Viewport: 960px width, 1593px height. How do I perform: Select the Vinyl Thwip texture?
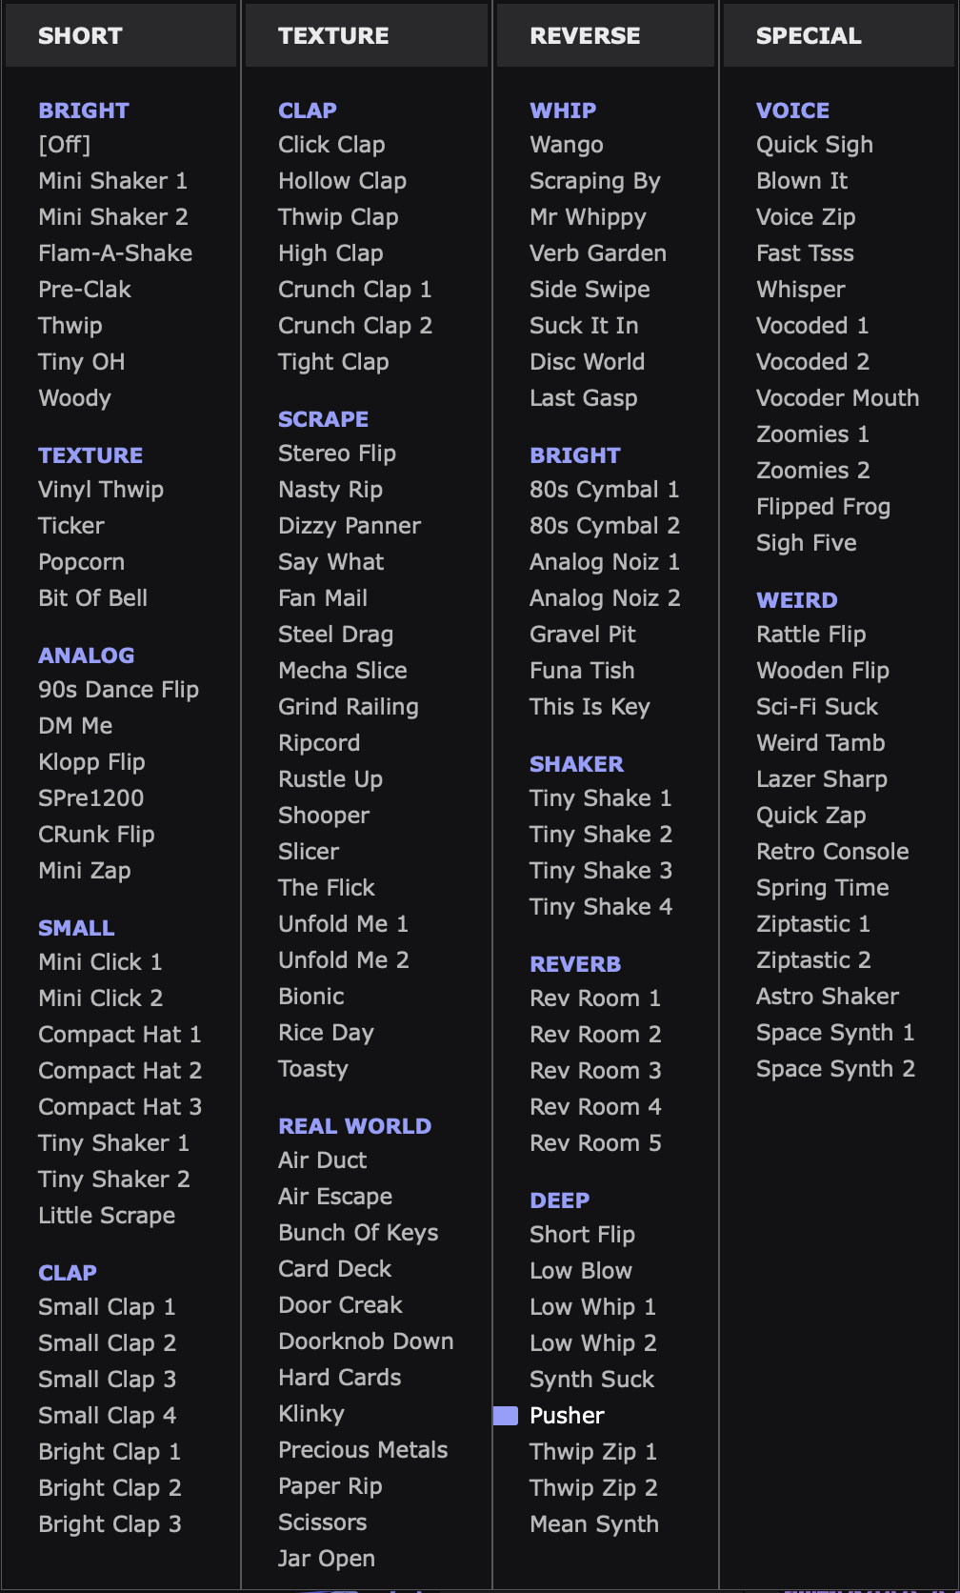[101, 490]
